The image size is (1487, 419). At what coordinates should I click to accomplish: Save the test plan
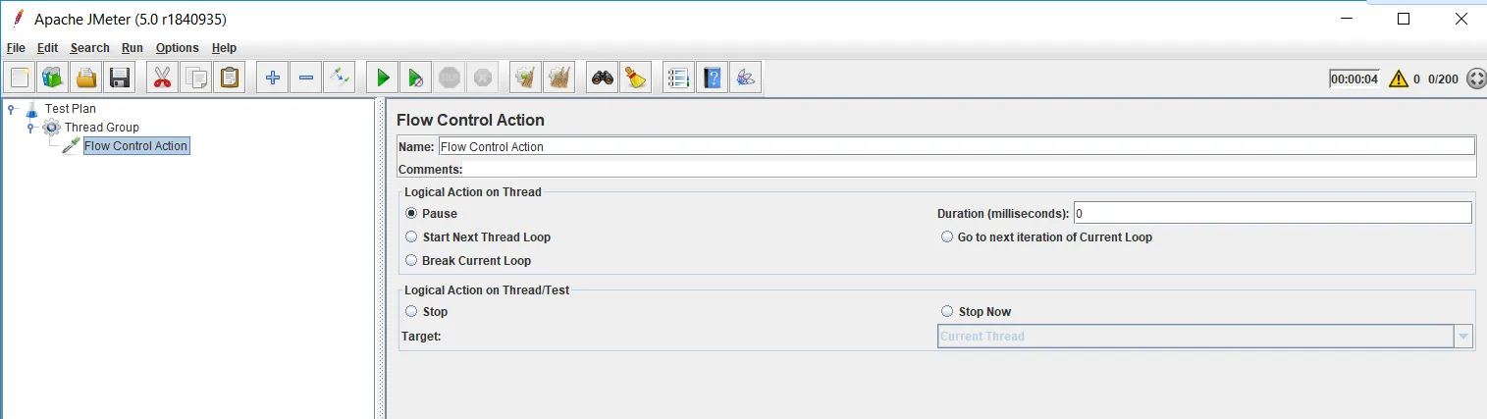coord(121,77)
